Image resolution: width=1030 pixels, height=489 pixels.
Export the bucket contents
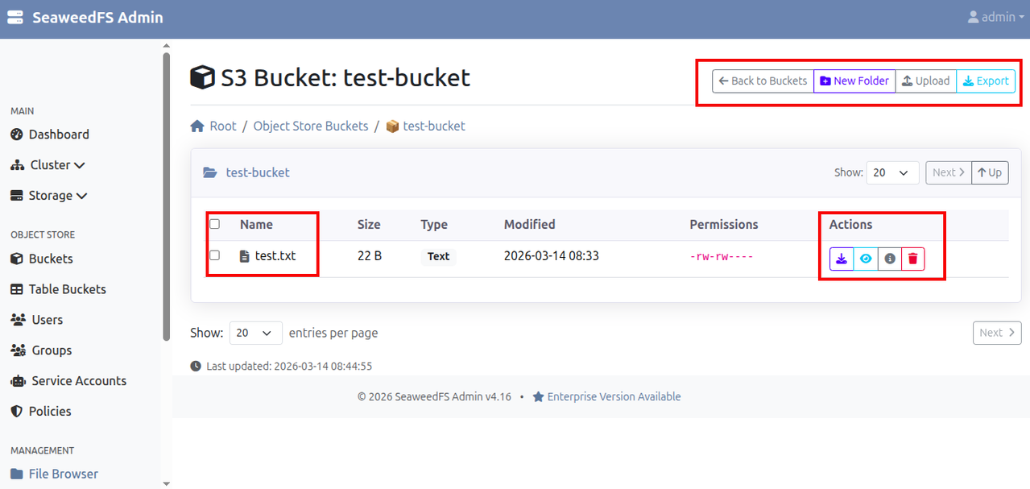(x=986, y=81)
